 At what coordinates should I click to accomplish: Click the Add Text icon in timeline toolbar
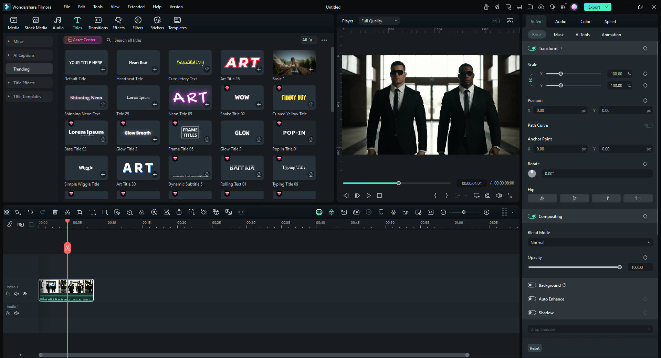92,212
